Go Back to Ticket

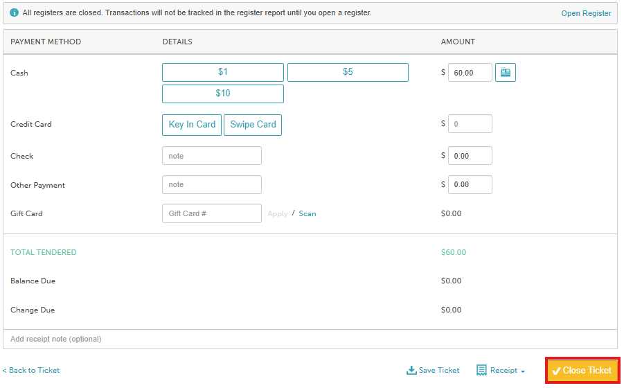click(x=31, y=371)
